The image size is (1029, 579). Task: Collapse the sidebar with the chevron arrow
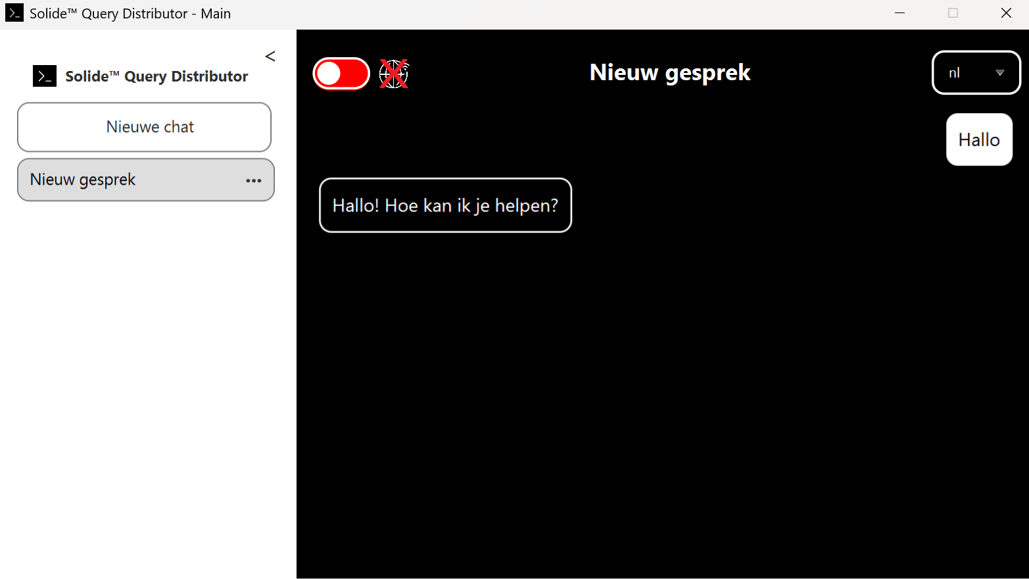[x=270, y=57]
